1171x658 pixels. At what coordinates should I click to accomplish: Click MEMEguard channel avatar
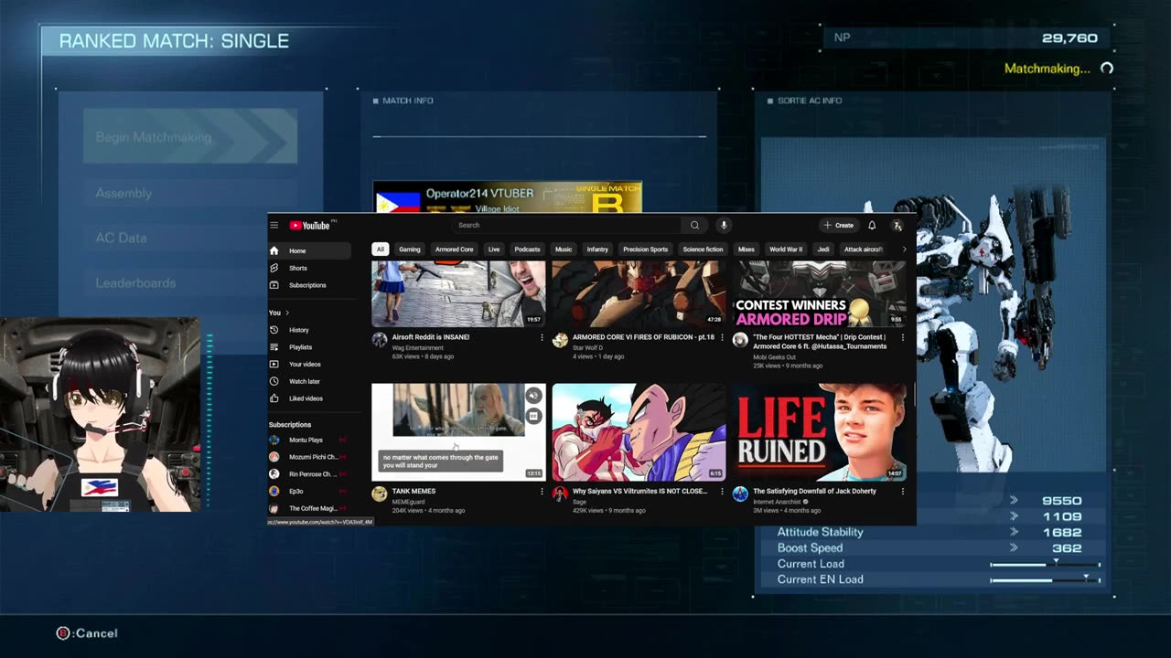coord(380,493)
